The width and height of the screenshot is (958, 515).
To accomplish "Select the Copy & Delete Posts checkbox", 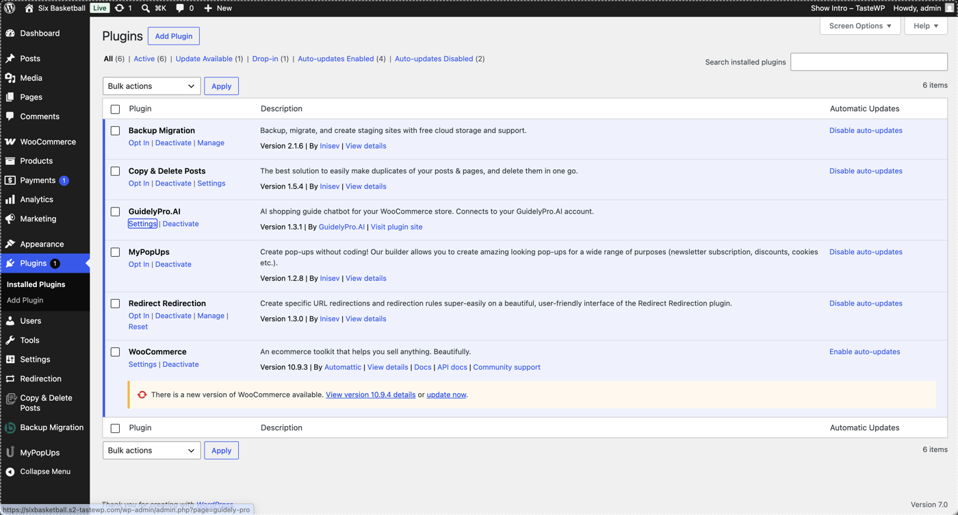I will point(115,171).
